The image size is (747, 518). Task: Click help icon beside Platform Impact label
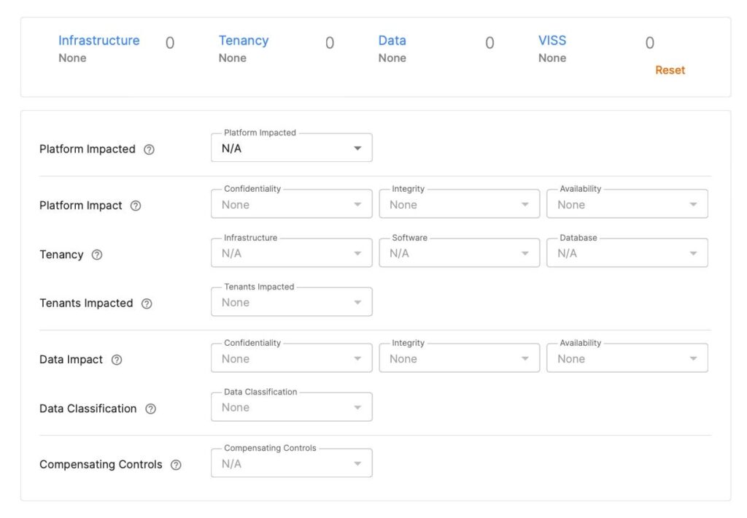click(136, 206)
